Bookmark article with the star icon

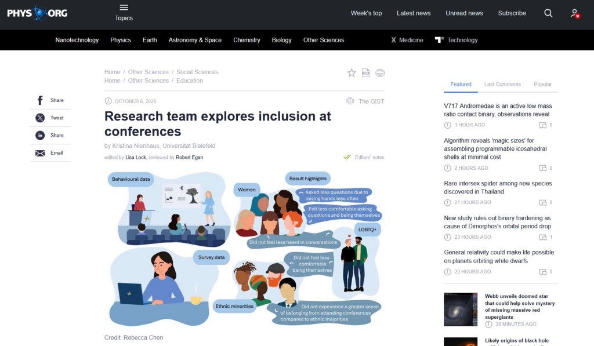[x=352, y=72]
